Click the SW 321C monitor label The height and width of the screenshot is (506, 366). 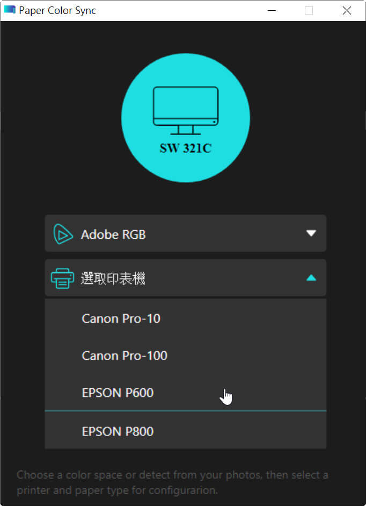point(186,148)
